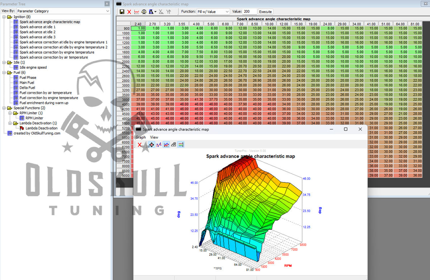Open the Graph menu in the graph window

(x=140, y=137)
